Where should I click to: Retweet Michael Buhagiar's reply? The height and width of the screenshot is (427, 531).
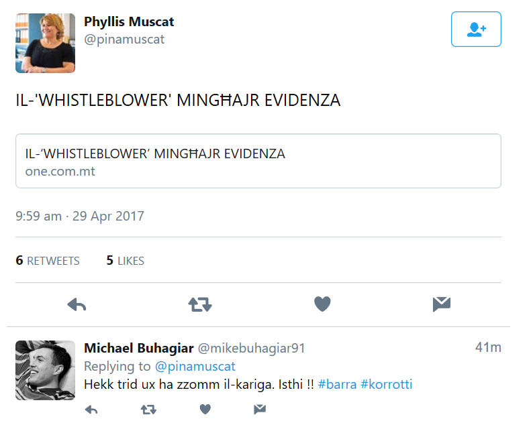click(x=148, y=410)
